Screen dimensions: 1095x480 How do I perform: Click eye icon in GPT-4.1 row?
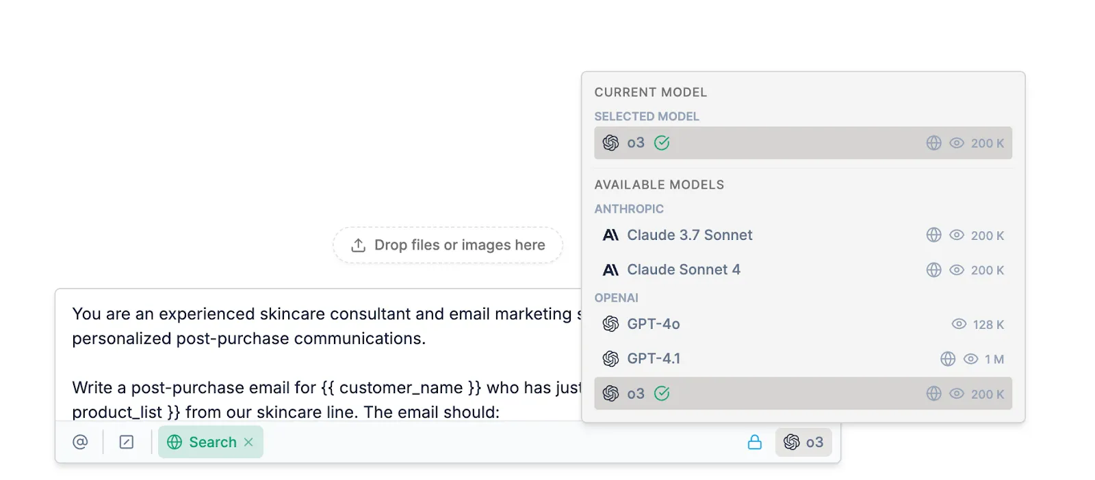970,359
